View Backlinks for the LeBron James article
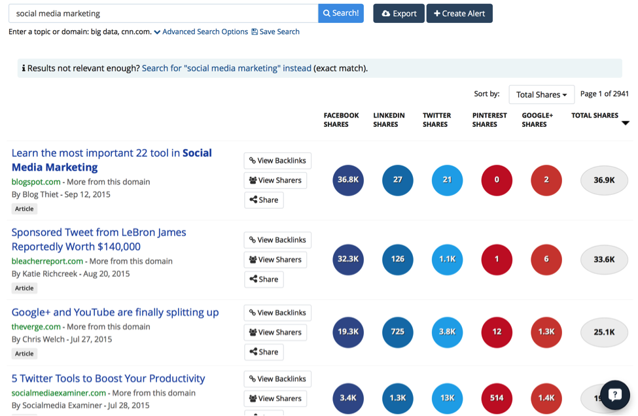This screenshot has height=416, width=638. coord(277,240)
